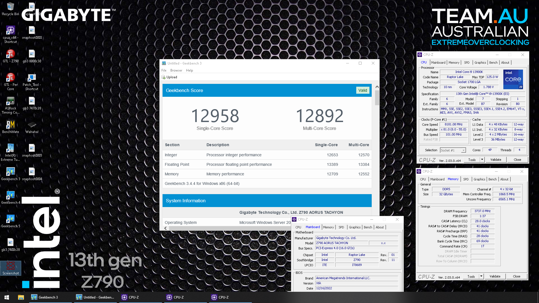Select the Screenshot desktop icon

[10, 268]
